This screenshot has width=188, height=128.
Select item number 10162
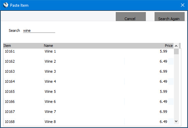pyautogui.click(x=10, y=61)
